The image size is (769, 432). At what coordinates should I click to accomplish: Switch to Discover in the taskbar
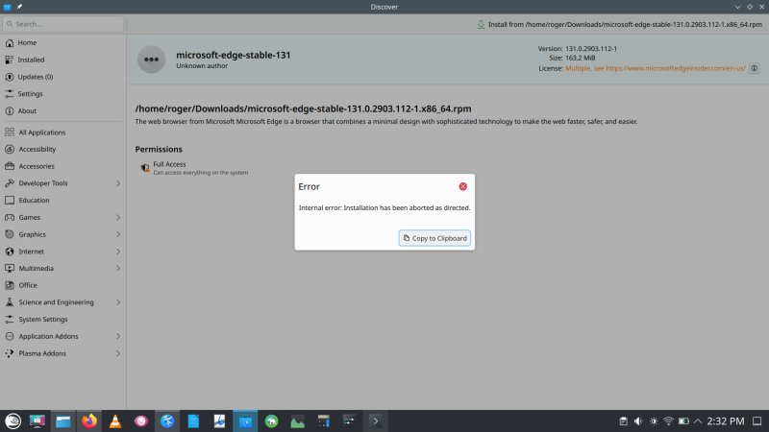[x=245, y=421]
